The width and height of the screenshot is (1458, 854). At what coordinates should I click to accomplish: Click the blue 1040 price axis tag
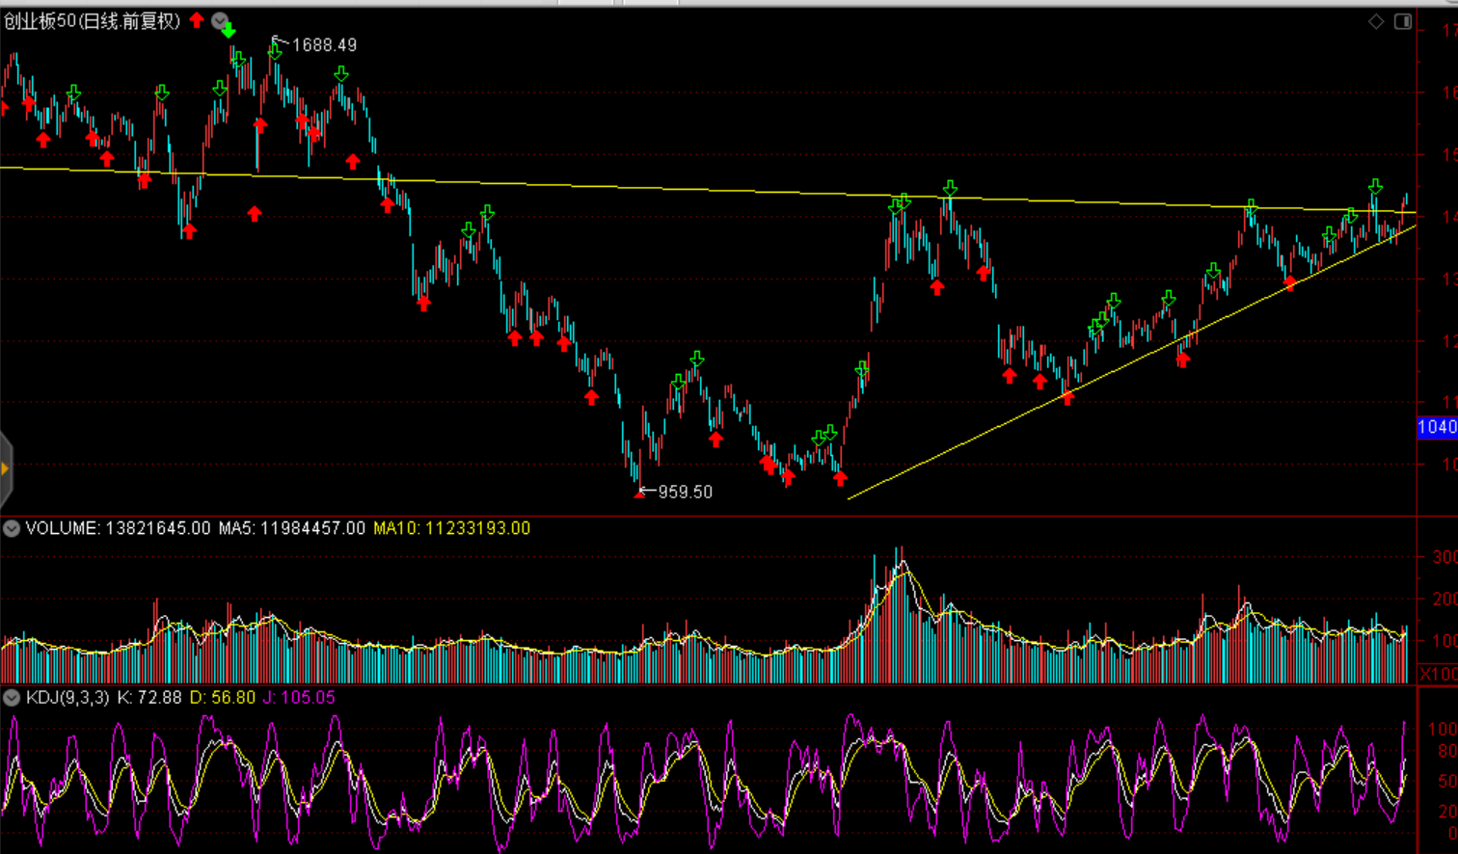click(1437, 427)
